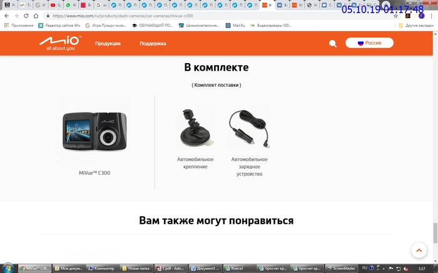Click the Автомобильное крепление mount image
The height and width of the screenshot is (273, 438).
(195, 130)
